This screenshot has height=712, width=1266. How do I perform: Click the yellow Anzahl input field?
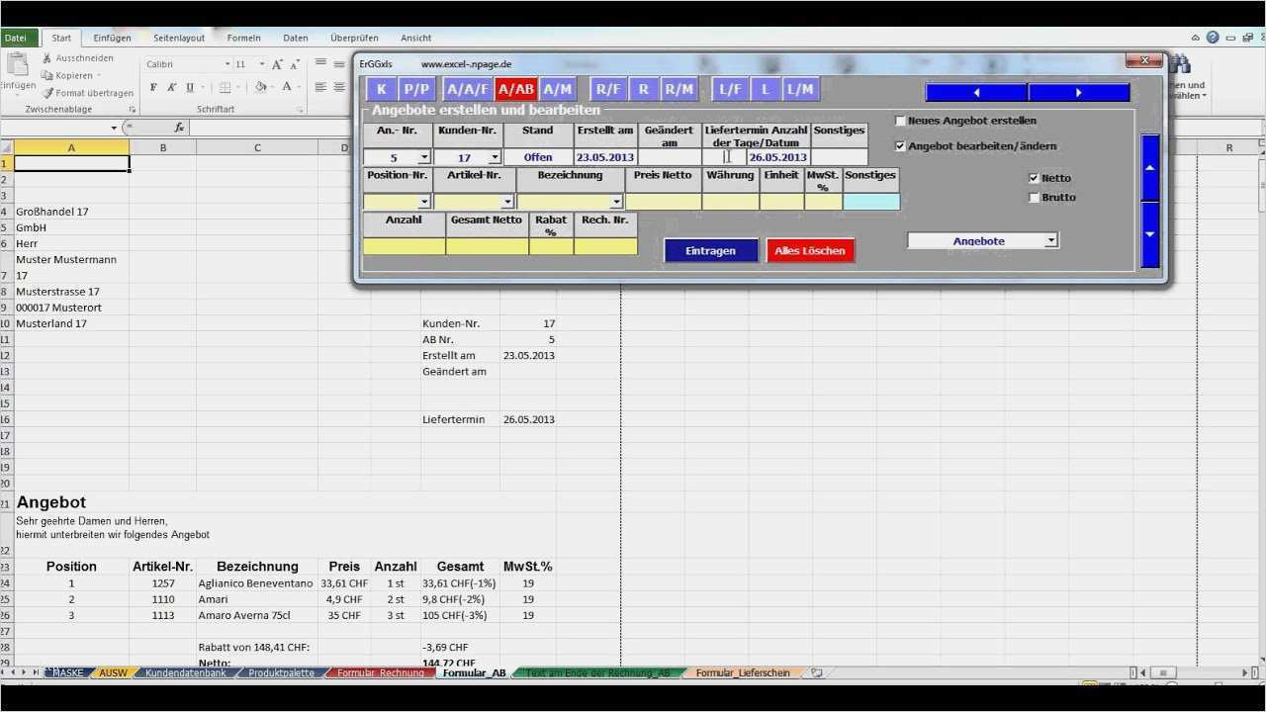click(x=404, y=246)
